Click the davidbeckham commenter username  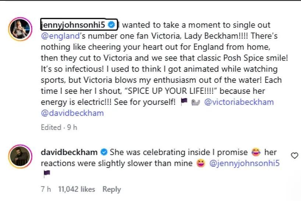point(69,152)
